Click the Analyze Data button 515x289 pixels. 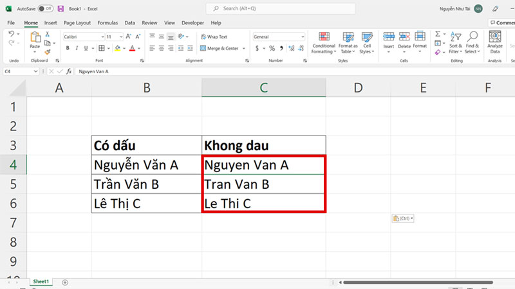point(495,42)
